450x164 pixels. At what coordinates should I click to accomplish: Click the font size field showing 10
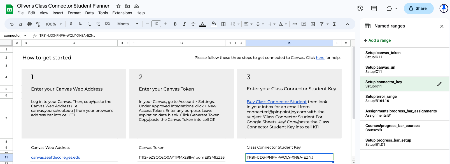pos(156,24)
